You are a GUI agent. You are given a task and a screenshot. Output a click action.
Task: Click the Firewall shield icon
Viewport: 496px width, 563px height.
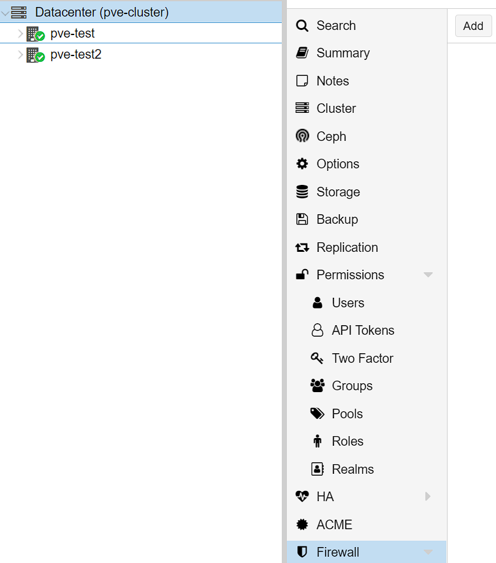coord(302,552)
